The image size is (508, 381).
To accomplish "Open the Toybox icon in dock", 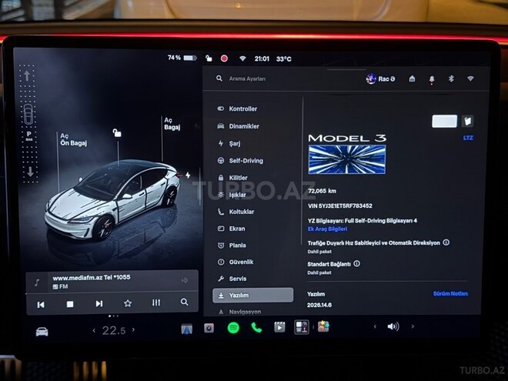I will (323, 326).
